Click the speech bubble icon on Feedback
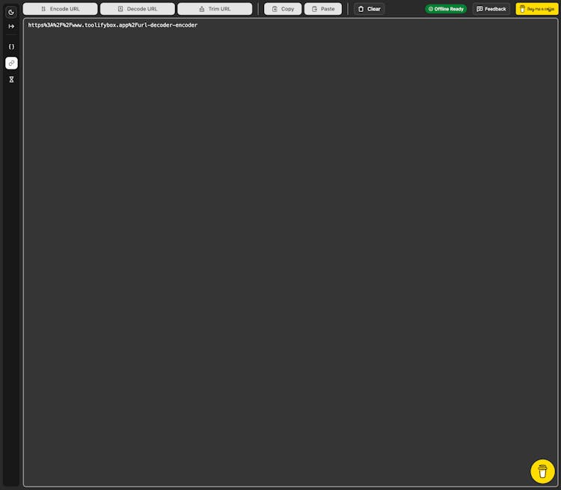Screen dimensions: 561x490 479,9
